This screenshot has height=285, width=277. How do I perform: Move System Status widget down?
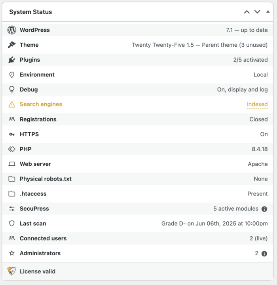click(257, 12)
